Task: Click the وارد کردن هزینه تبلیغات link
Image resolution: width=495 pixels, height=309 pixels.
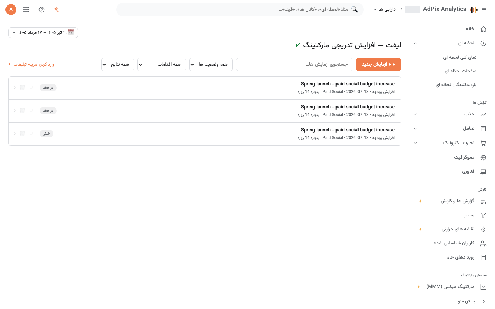Action: click(31, 65)
